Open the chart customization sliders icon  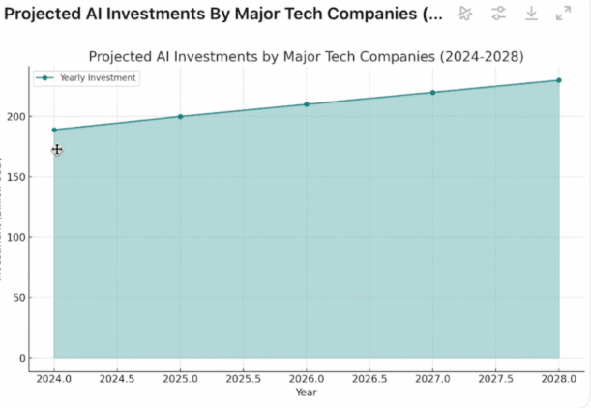tap(498, 14)
